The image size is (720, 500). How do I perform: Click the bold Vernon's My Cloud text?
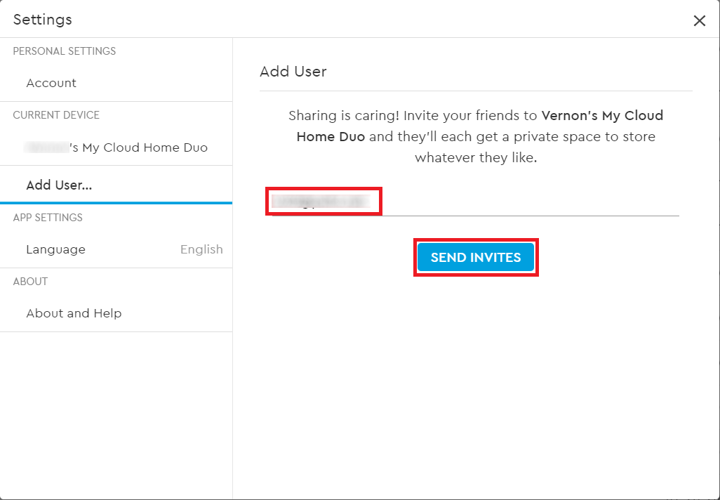point(602,115)
